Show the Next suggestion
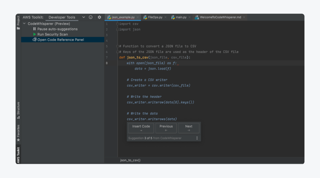Viewport: 320px width, 178px height. 189,128
